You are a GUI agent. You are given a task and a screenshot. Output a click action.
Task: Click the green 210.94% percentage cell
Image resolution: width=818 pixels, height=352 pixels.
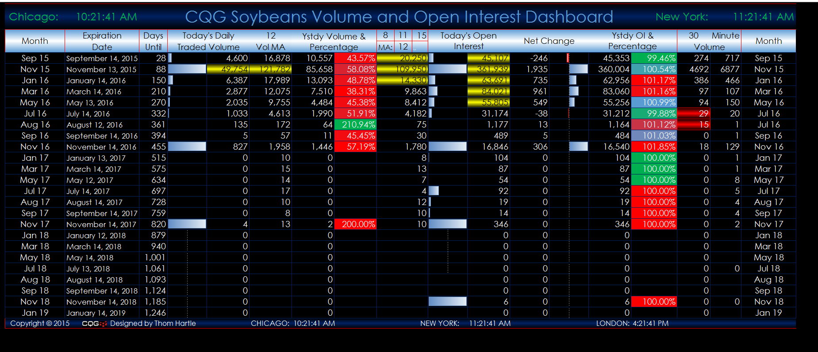pyautogui.click(x=355, y=124)
